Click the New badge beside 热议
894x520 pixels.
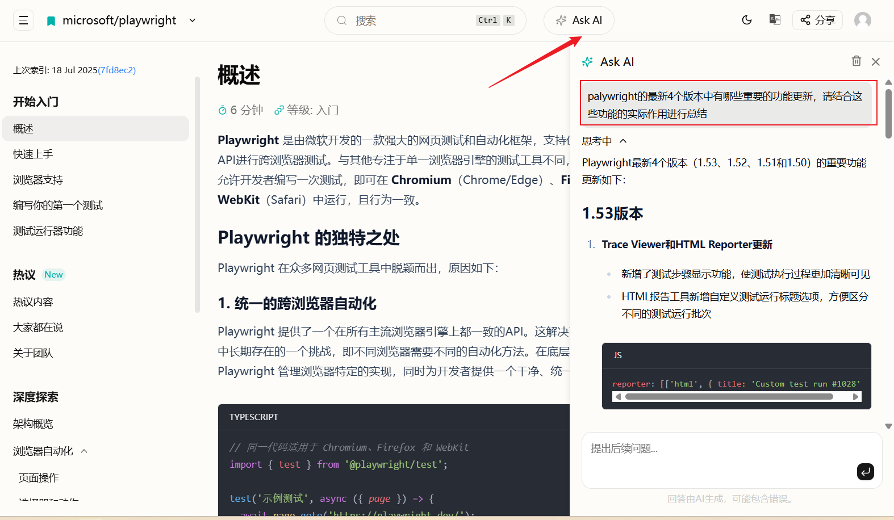point(54,275)
